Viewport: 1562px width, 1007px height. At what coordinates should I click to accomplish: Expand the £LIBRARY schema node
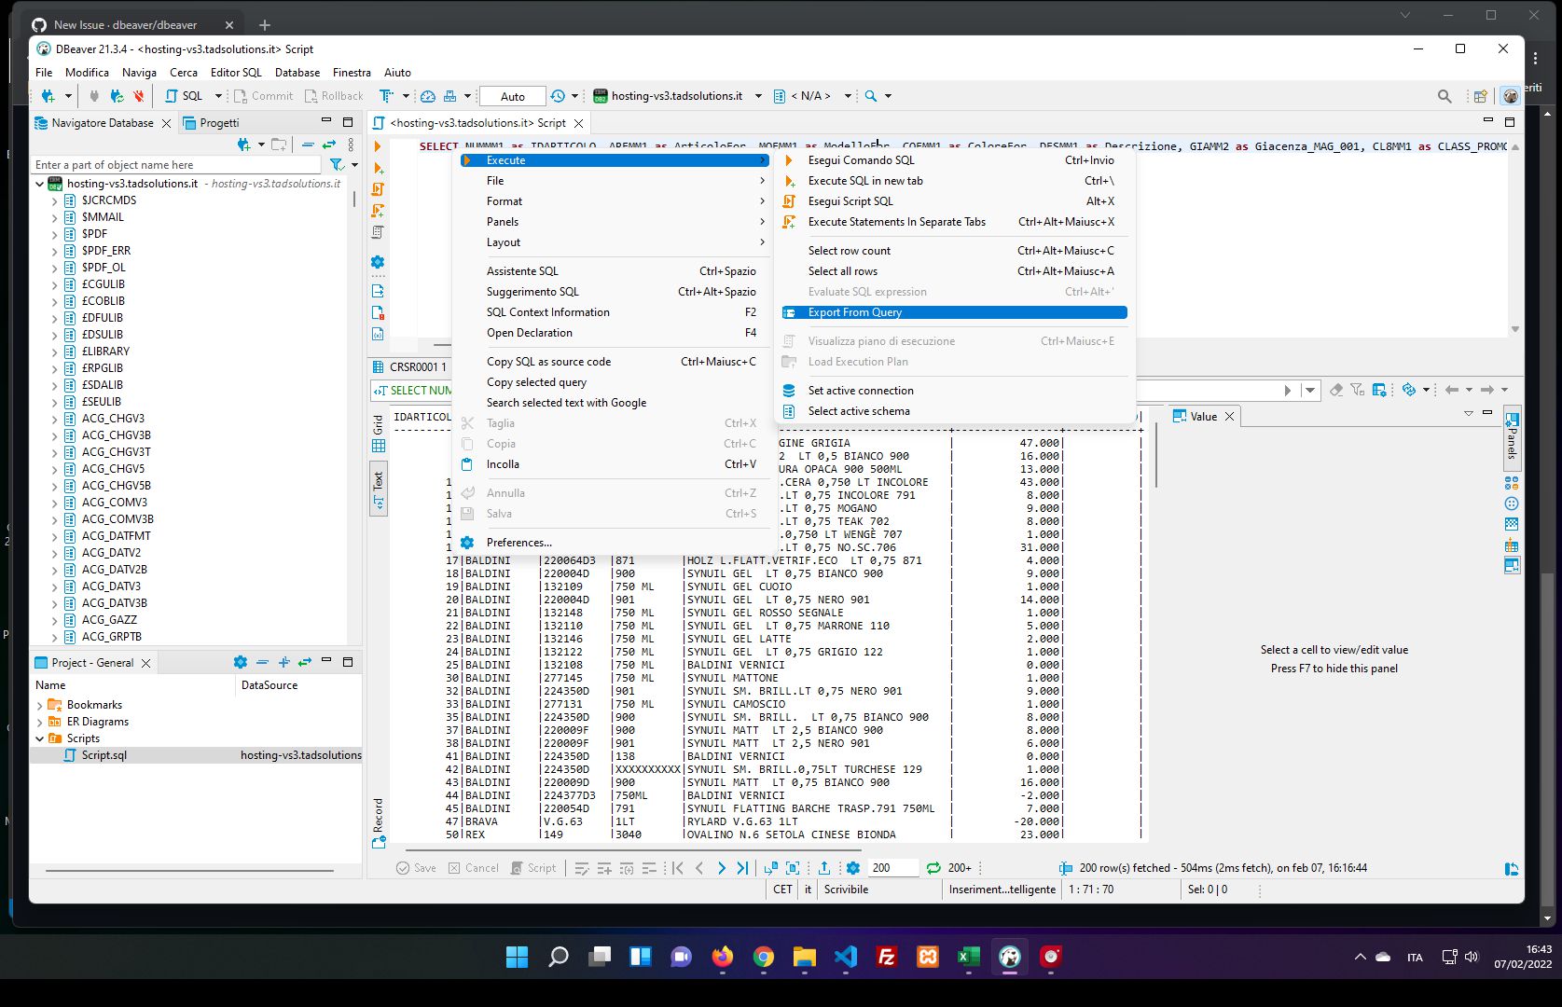(x=54, y=352)
